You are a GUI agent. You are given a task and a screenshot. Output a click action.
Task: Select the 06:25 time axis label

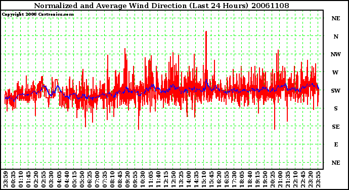click(x=89, y=179)
